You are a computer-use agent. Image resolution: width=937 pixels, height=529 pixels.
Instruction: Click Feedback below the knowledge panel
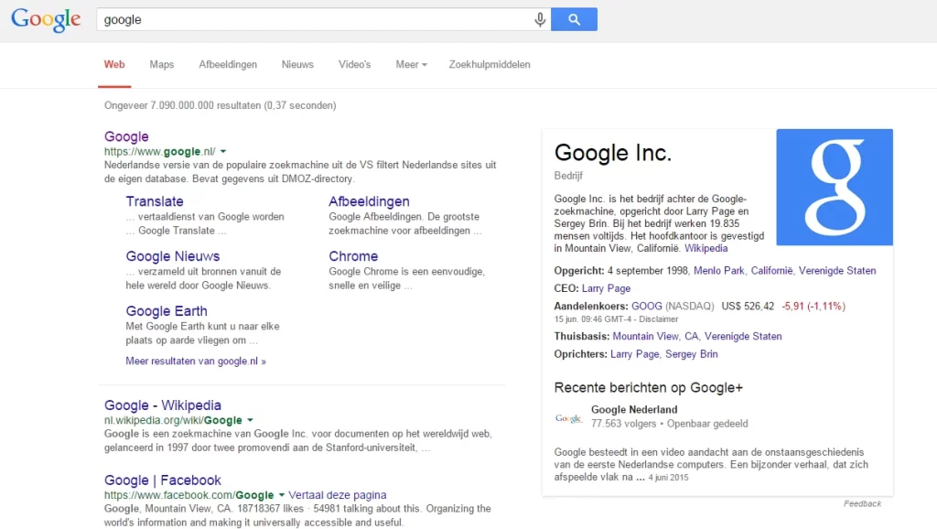[x=862, y=504]
